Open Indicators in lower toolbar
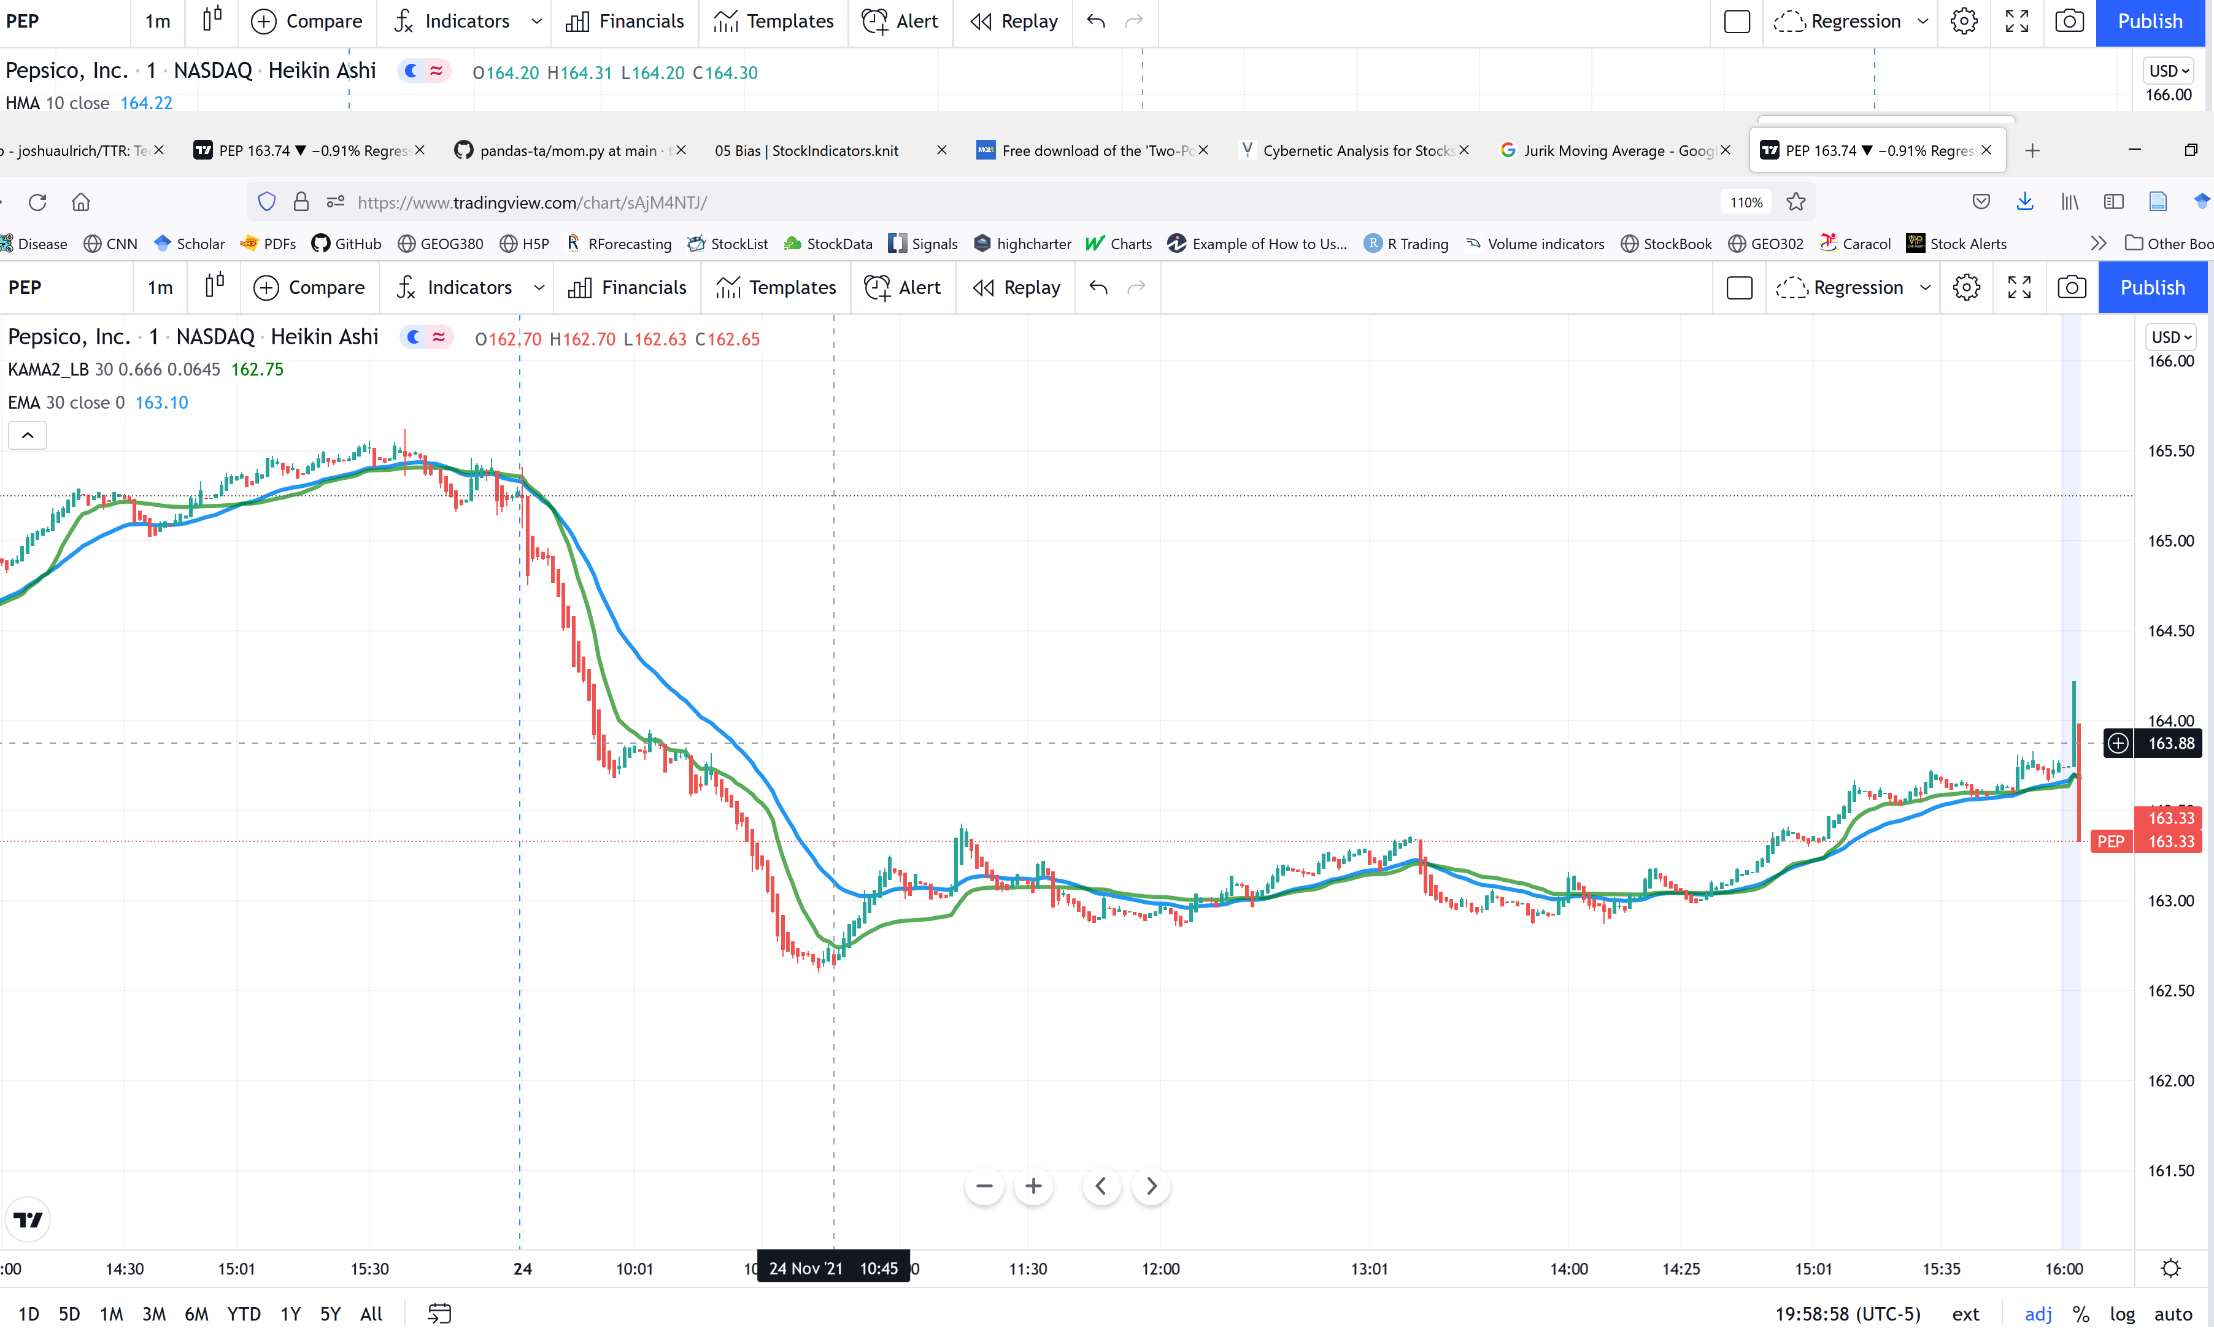This screenshot has width=2214, height=1331. click(x=455, y=287)
